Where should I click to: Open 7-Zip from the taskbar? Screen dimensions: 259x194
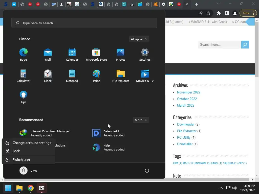[42, 188]
